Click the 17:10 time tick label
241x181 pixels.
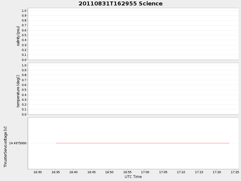(181, 172)
